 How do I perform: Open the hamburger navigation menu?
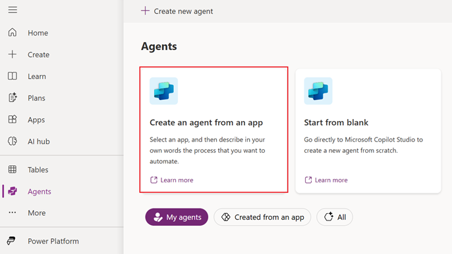click(x=13, y=10)
